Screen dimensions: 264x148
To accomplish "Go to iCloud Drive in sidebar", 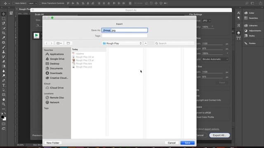I will coord(54,88).
